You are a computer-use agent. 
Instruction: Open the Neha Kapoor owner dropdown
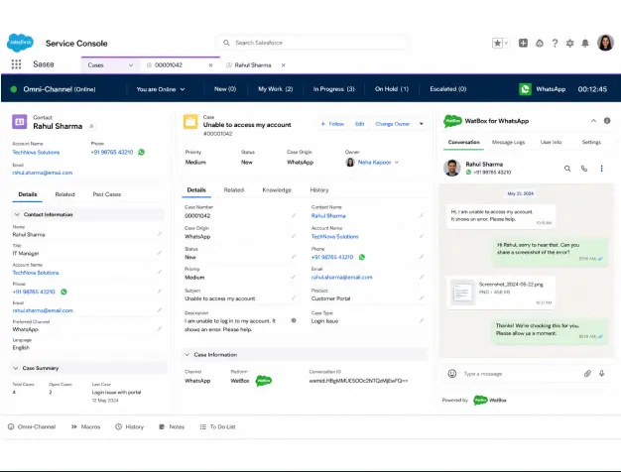[x=397, y=162]
